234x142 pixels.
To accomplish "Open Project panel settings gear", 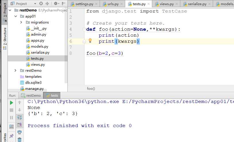I will (x=56, y=3).
